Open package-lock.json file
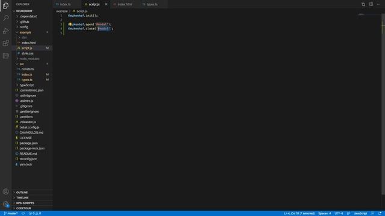Image resolution: width=385 pixels, height=216 pixels. pos(32,148)
